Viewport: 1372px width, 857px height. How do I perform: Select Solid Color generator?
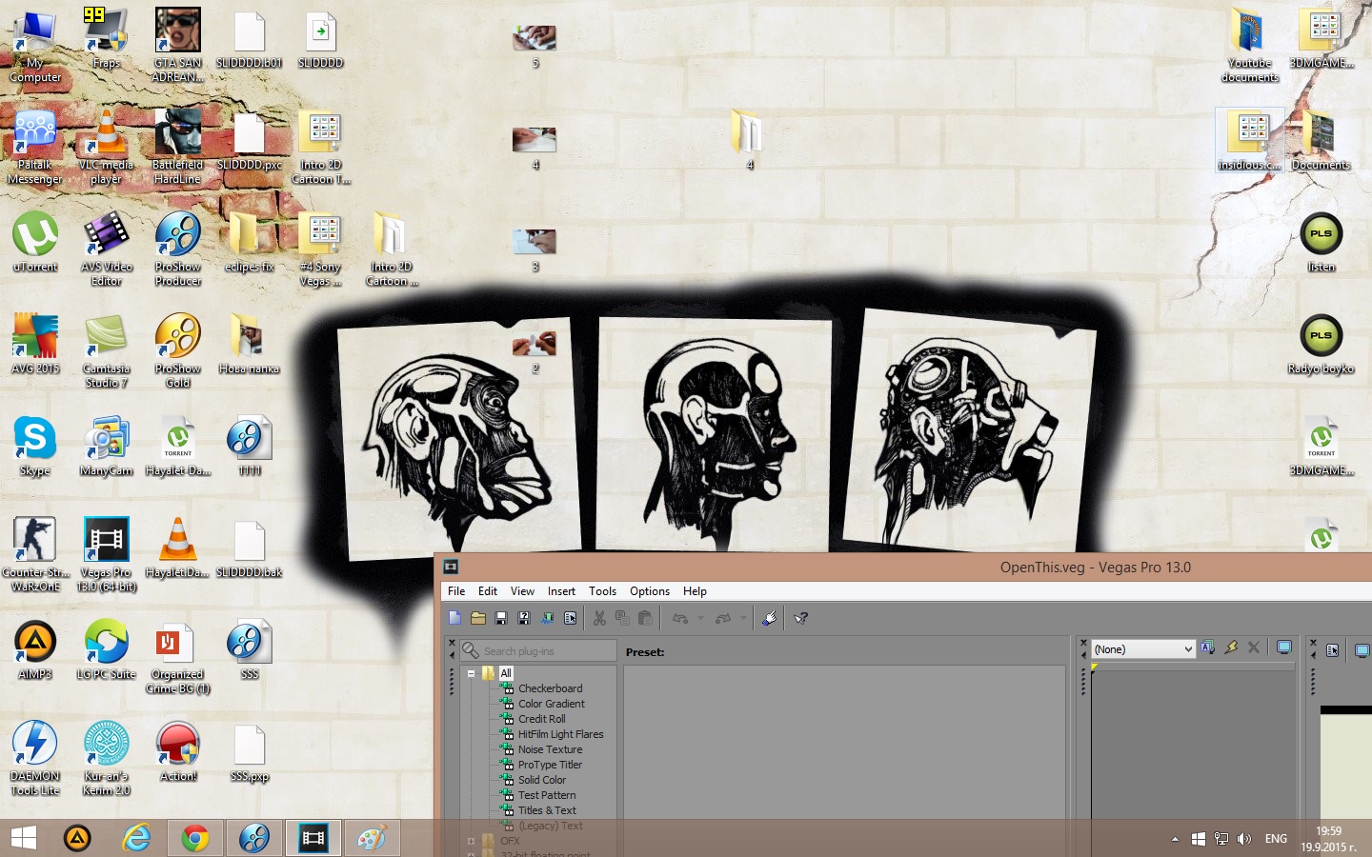click(x=542, y=780)
